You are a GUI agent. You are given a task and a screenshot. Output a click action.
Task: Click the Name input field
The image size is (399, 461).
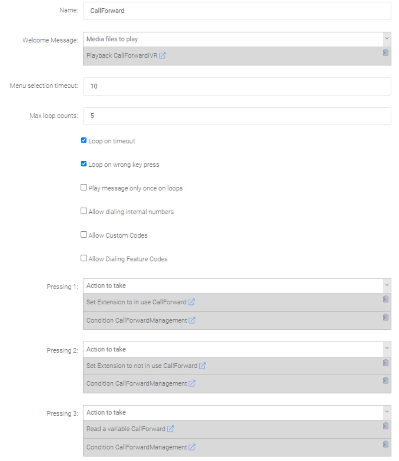pyautogui.click(x=237, y=11)
